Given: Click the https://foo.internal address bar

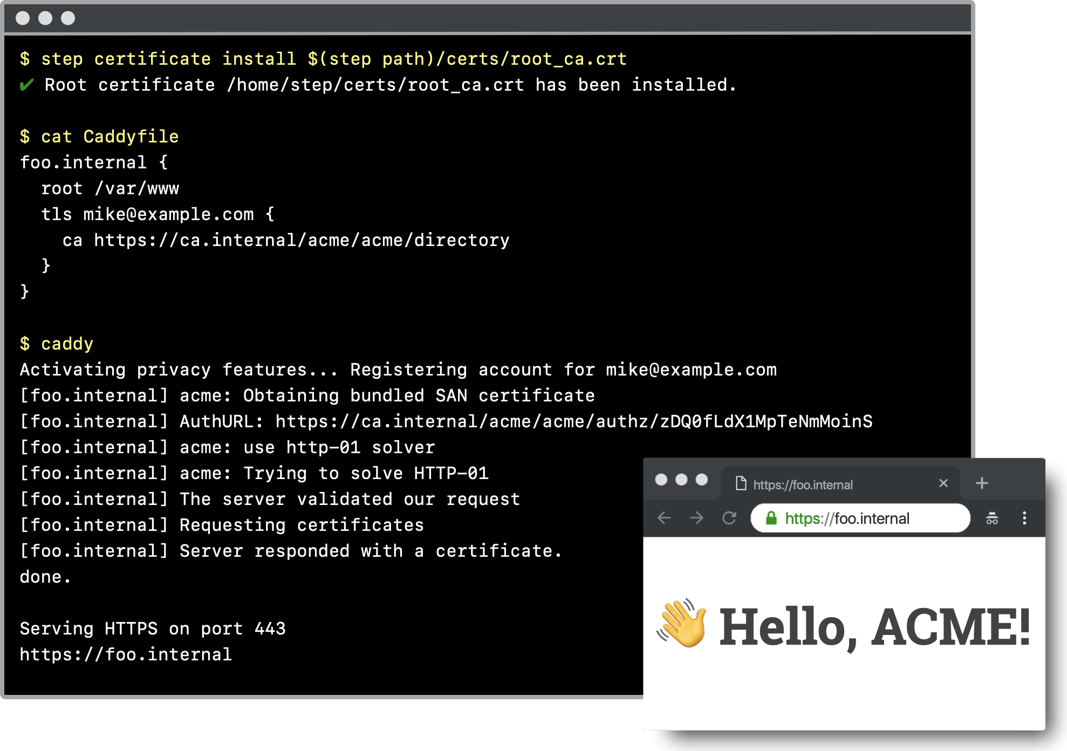Looking at the screenshot, I should pos(847,518).
